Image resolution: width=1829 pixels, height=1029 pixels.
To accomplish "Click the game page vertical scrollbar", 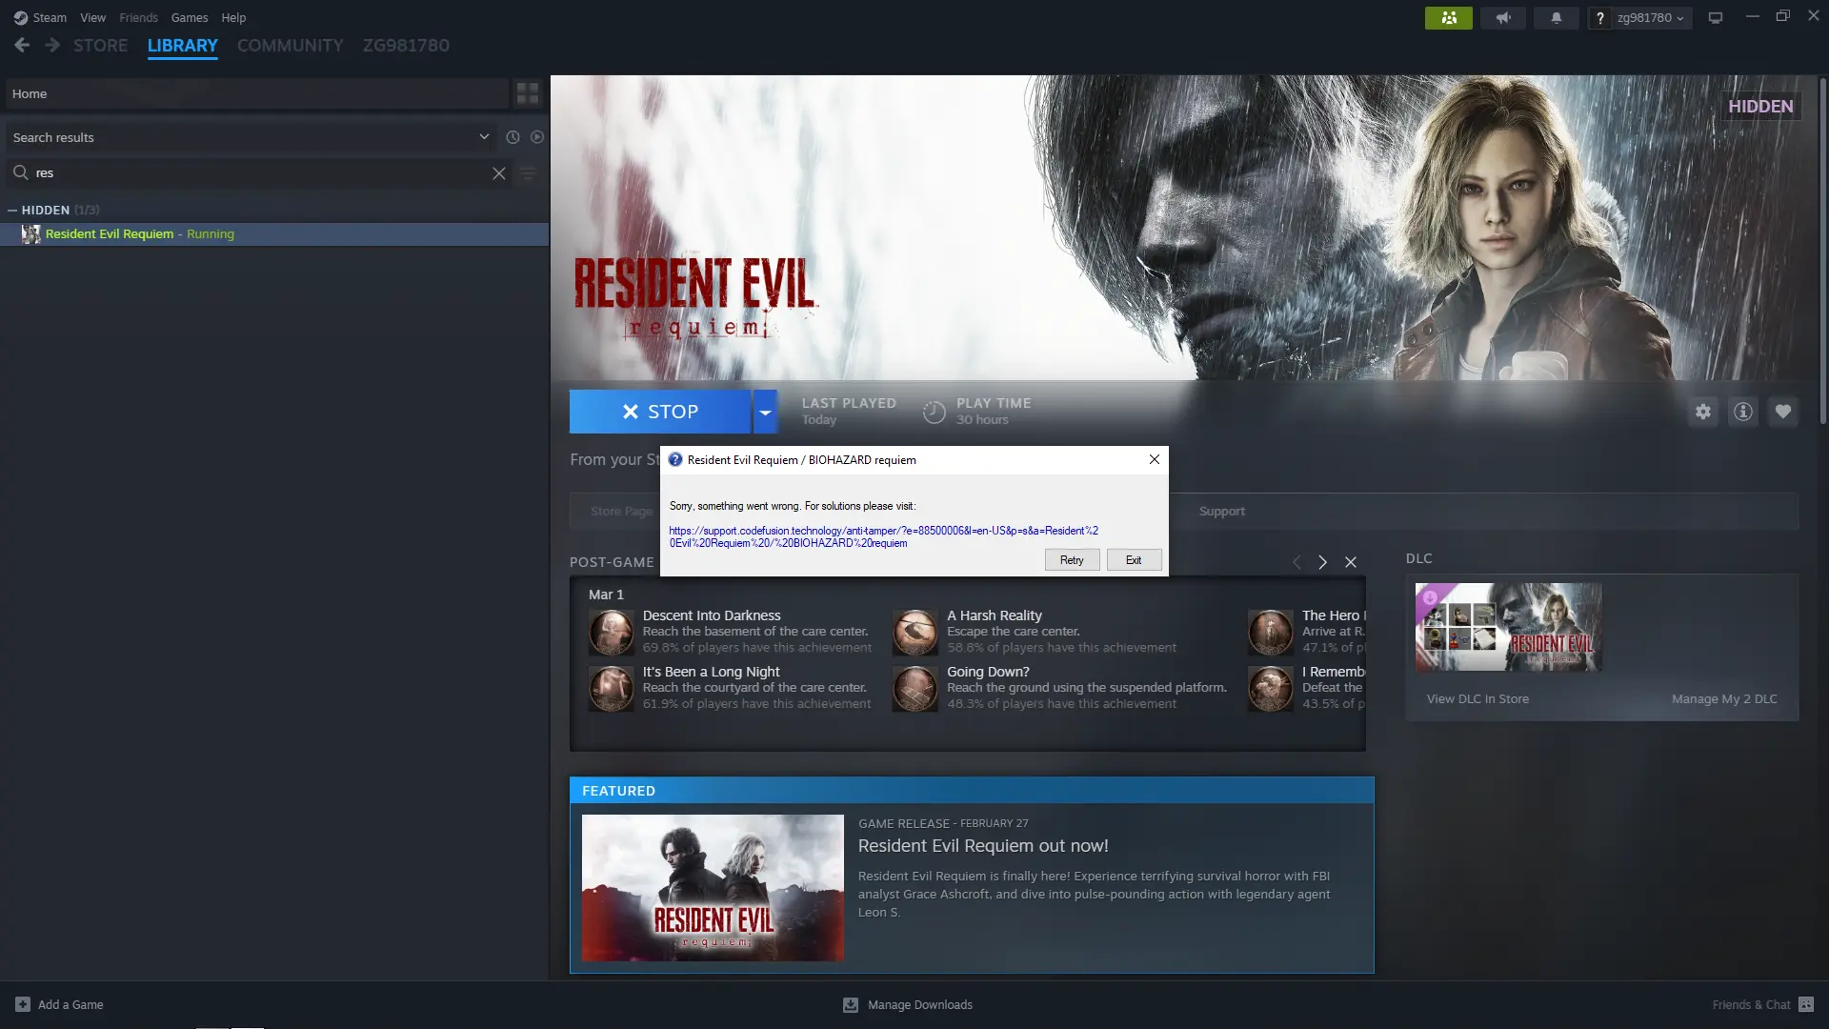I will 1822,251.
